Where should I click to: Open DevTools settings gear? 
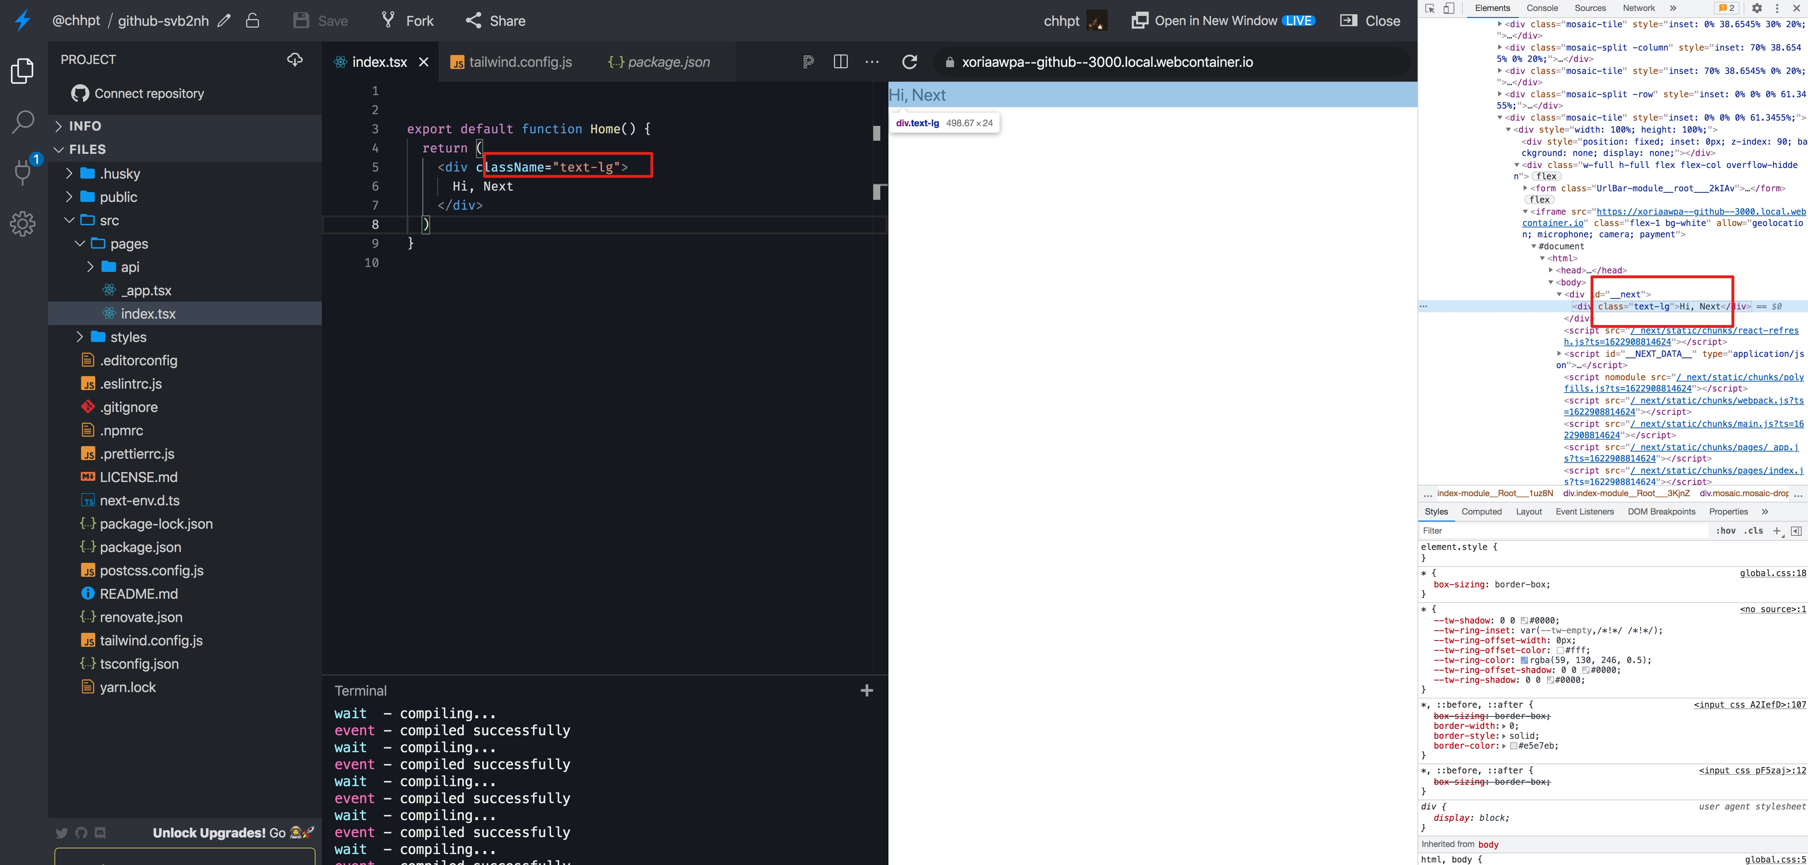point(1757,8)
